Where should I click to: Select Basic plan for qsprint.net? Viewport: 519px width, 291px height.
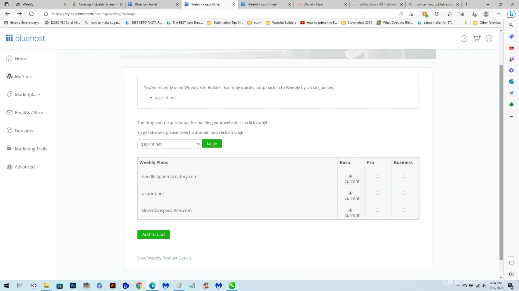pyautogui.click(x=350, y=193)
